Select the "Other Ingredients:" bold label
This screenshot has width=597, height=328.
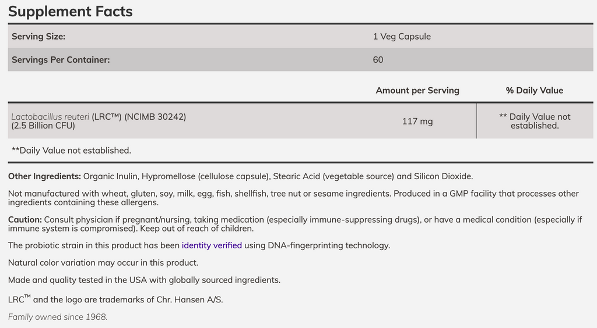[44, 176]
